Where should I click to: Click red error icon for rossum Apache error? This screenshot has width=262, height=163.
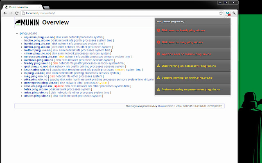click(158, 54)
